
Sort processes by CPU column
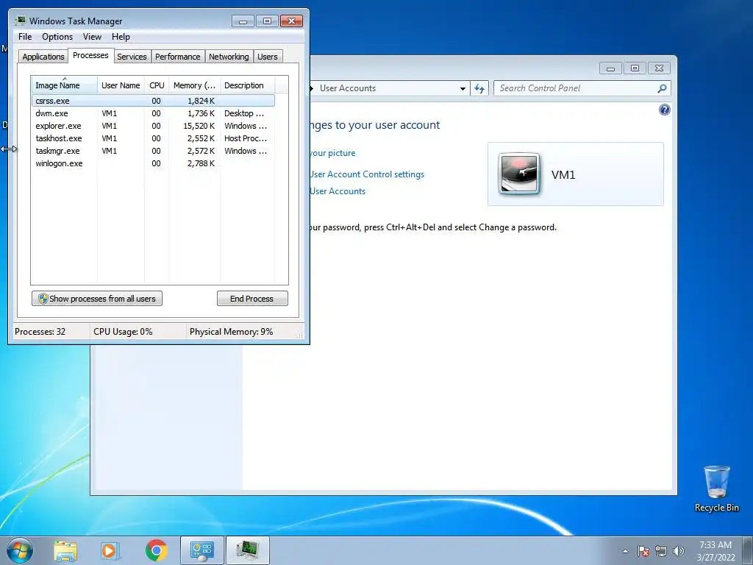157,85
